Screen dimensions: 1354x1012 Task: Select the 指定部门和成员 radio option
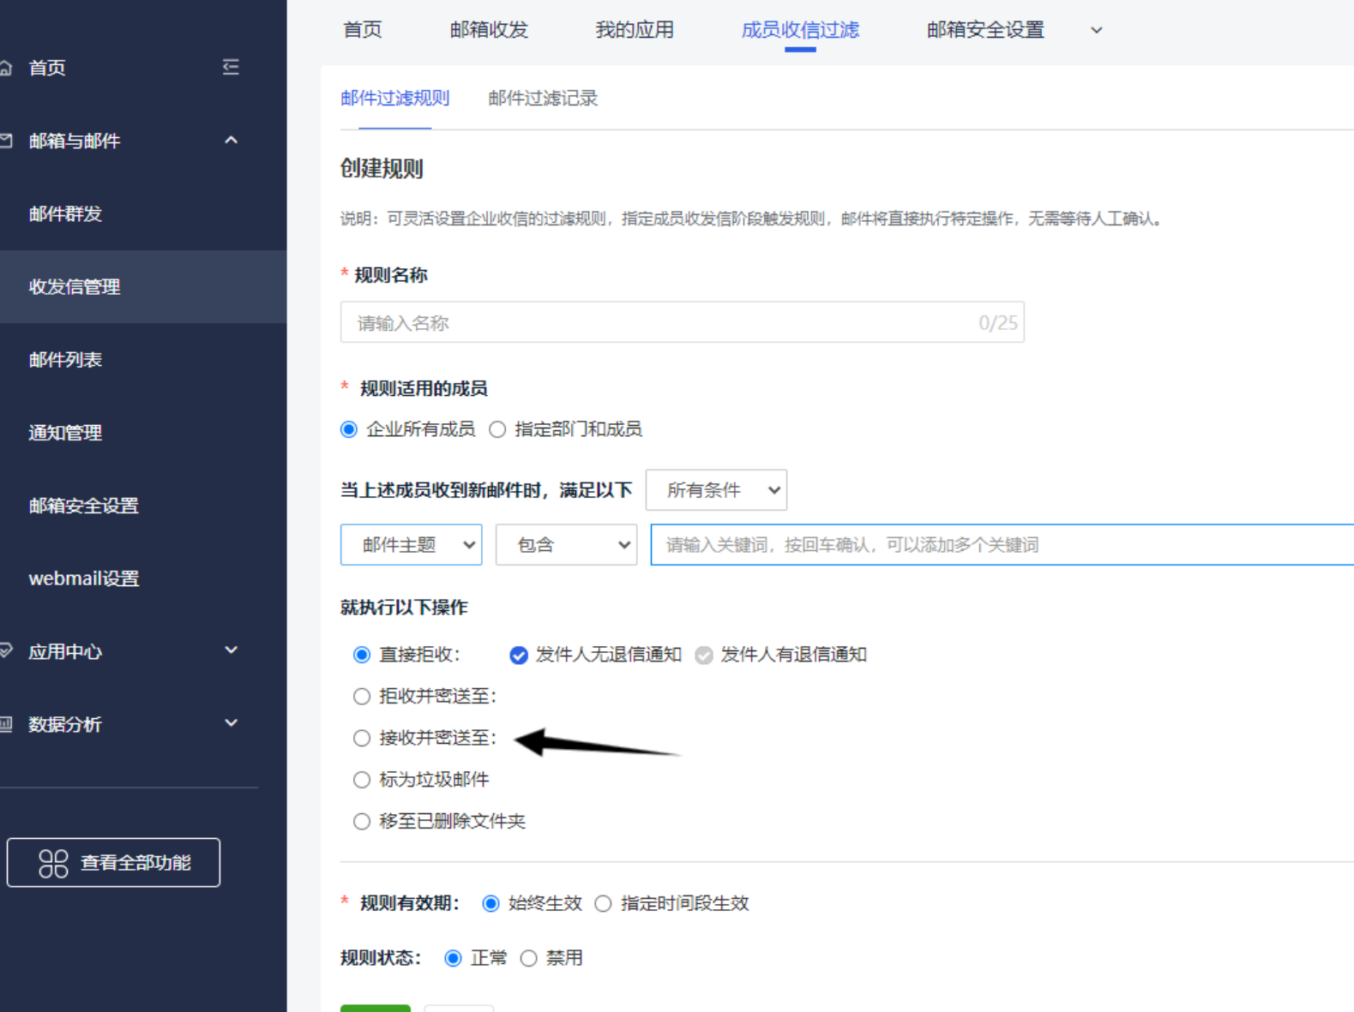click(497, 429)
